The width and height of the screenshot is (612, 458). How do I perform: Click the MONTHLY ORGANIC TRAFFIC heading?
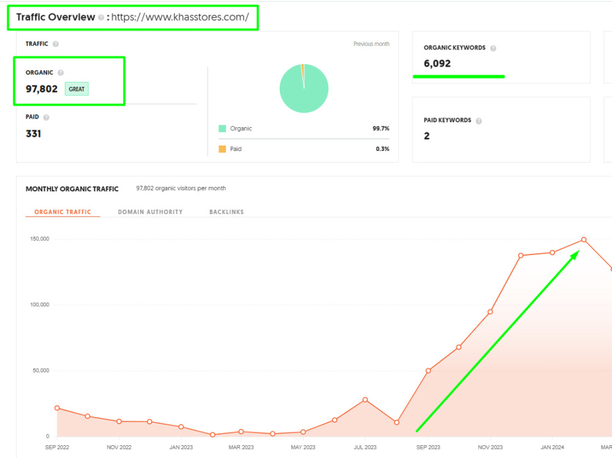(72, 189)
